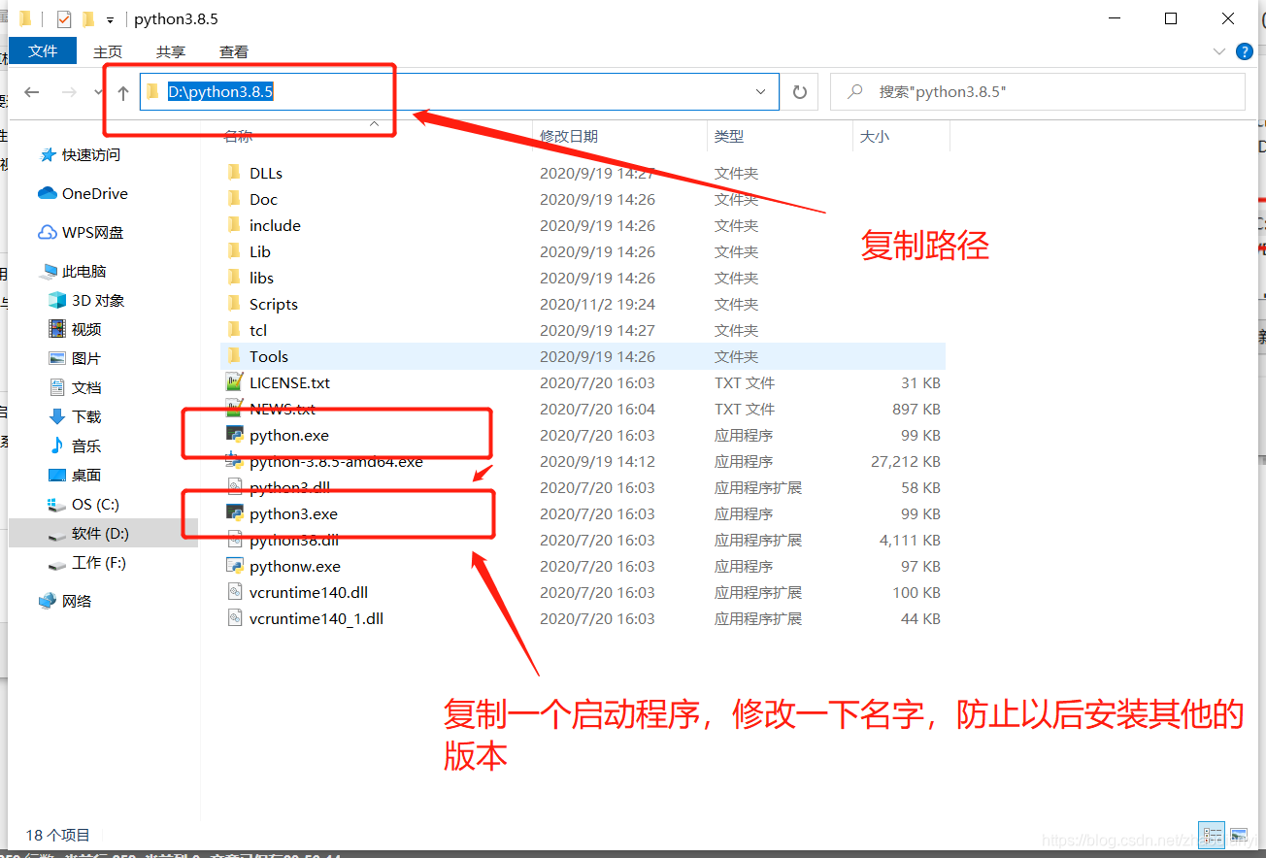Sort files by 类型 column
This screenshot has width=1266, height=858.
click(x=729, y=137)
